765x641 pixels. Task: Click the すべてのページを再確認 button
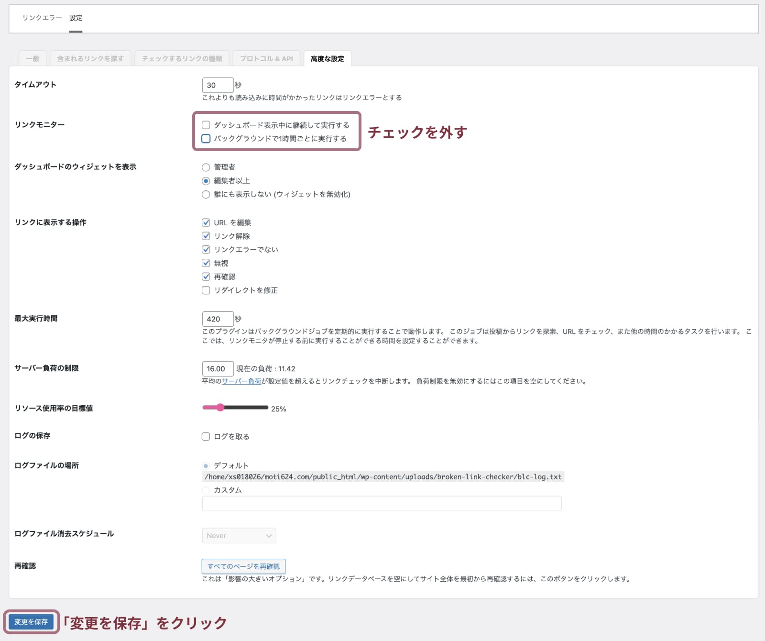[243, 566]
